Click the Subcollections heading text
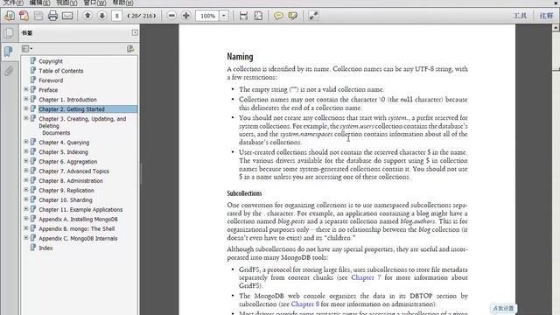560x315 pixels. point(244,193)
